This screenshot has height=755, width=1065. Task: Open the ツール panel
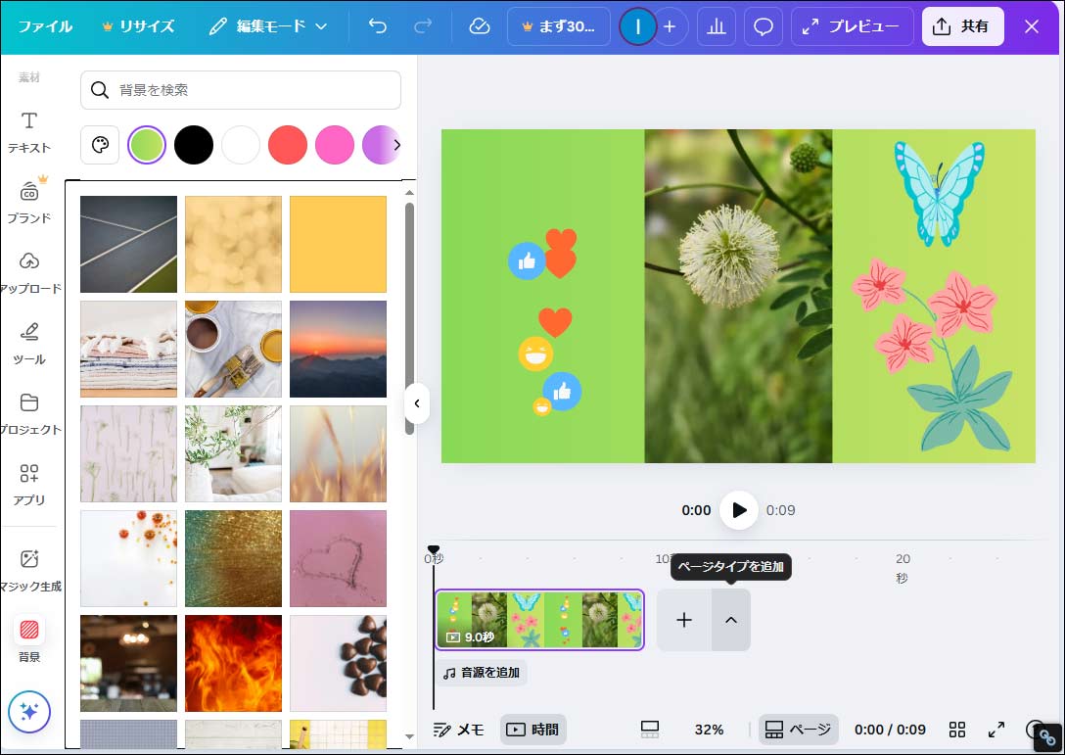coord(29,343)
